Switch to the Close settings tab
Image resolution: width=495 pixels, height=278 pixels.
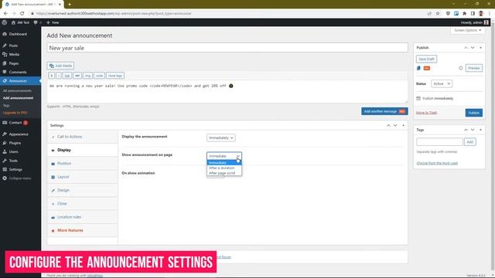tap(83, 204)
